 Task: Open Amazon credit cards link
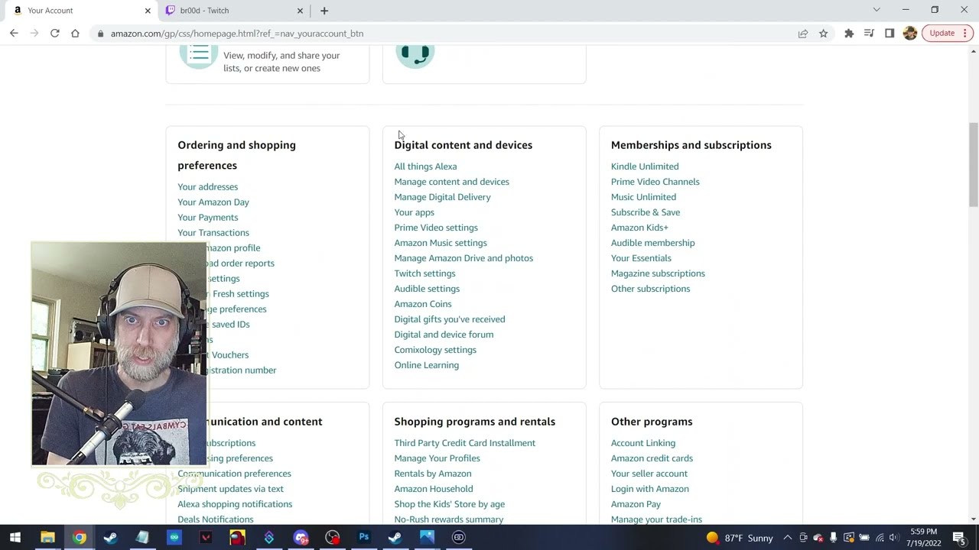pyautogui.click(x=652, y=458)
